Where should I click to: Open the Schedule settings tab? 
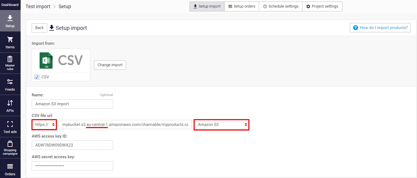281,6
